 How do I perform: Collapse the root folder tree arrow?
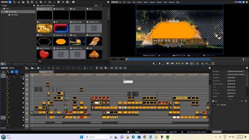coord(3,9)
